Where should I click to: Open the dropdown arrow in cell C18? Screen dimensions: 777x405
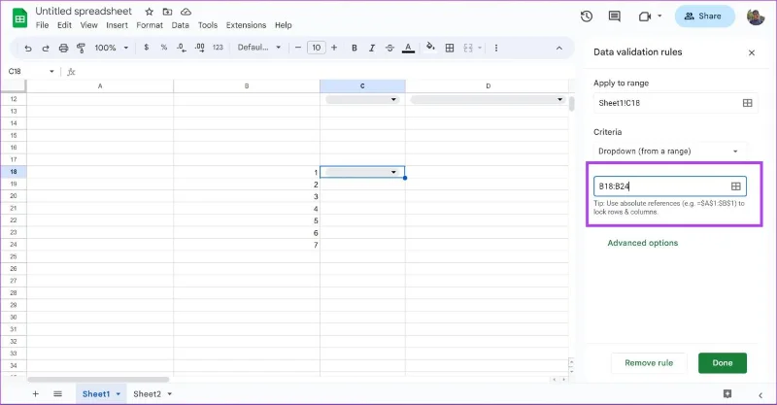click(393, 172)
